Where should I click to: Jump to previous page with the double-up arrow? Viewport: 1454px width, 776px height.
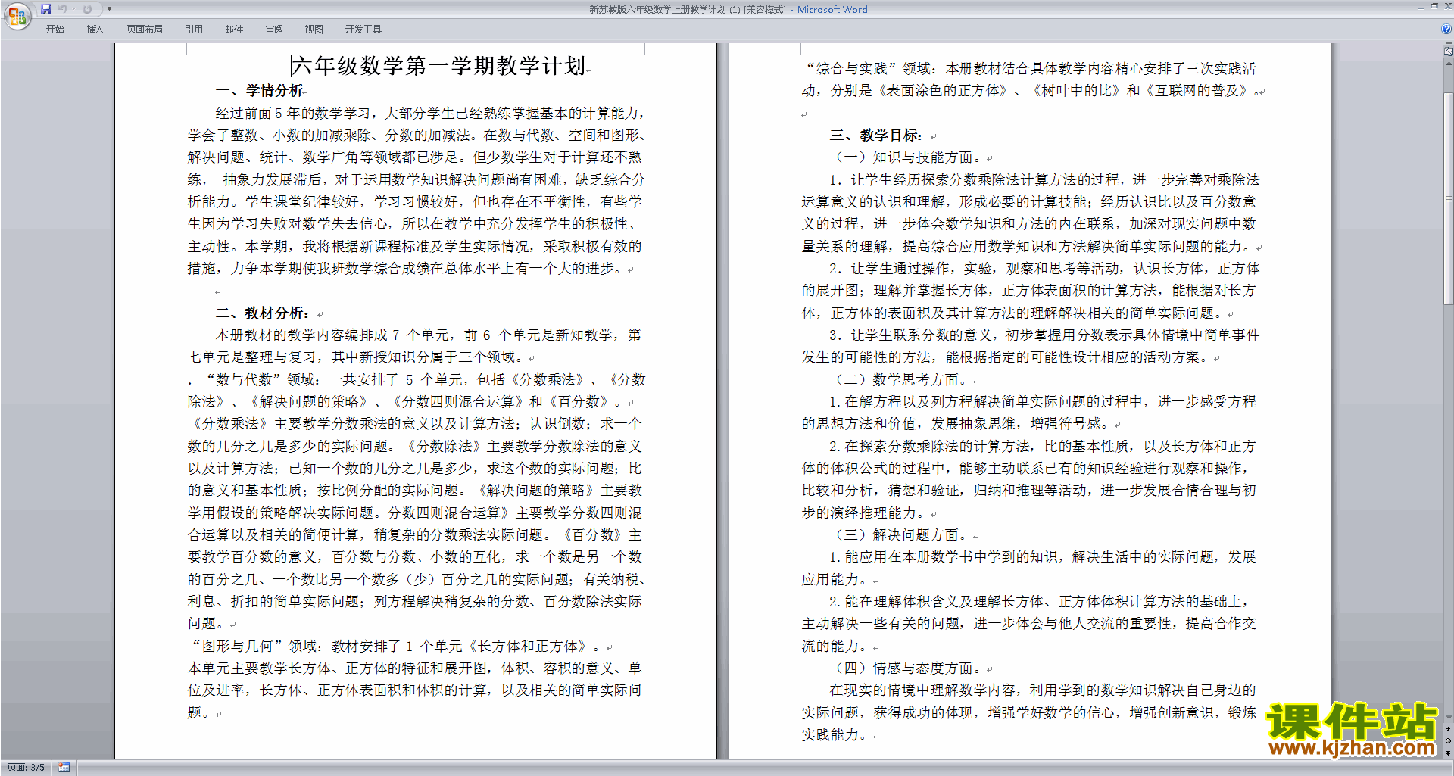point(1448,730)
